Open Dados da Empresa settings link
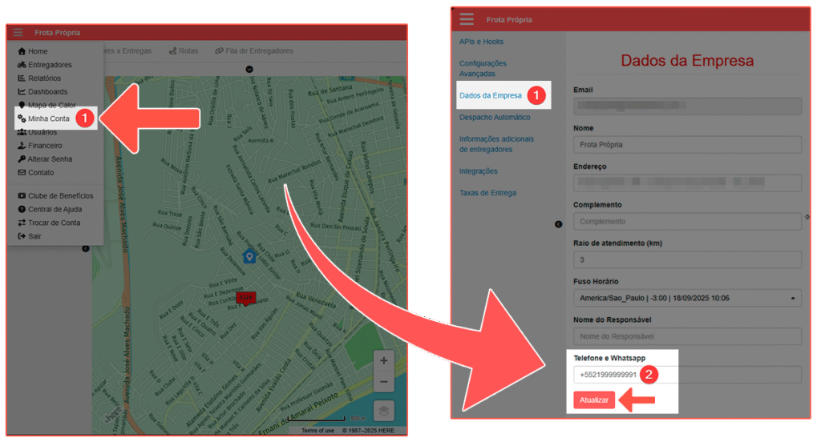Screen dimensions: 821x442 pyautogui.click(x=490, y=95)
